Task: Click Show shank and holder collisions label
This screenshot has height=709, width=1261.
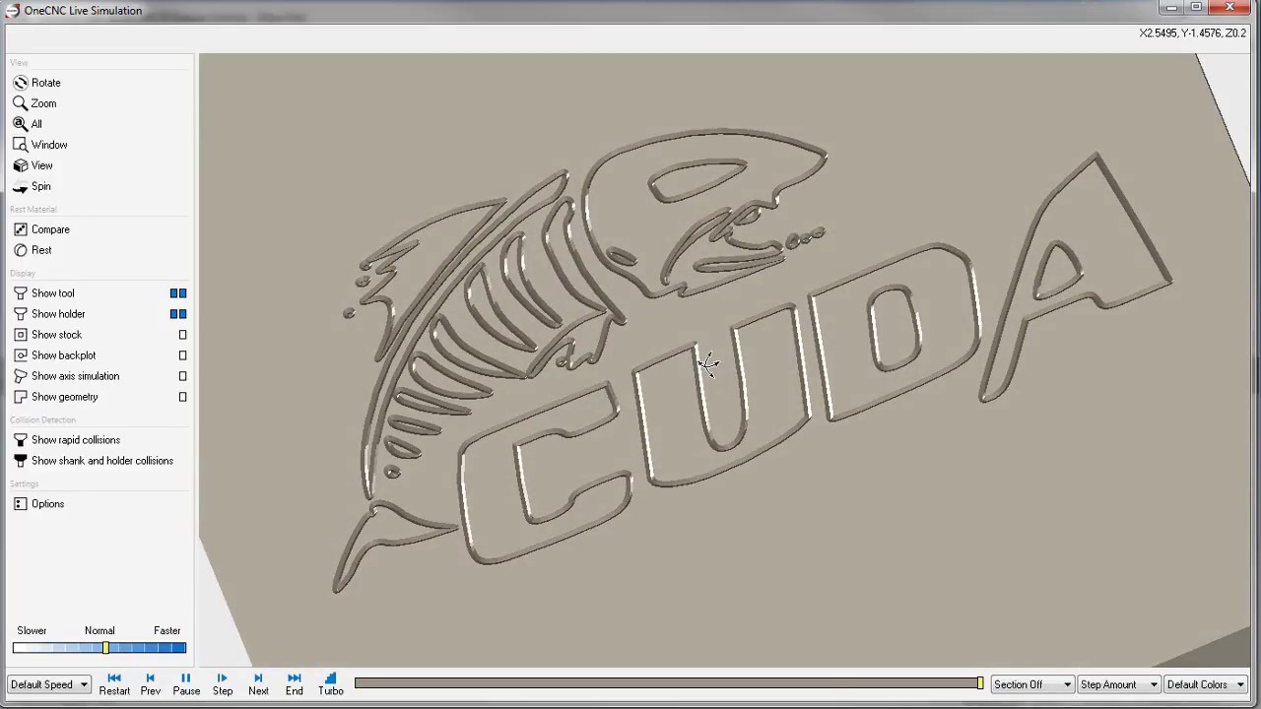Action: coord(102,461)
